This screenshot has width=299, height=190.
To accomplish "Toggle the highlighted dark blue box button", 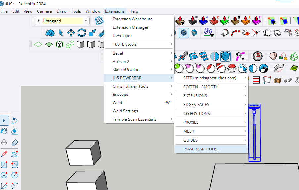I will point(184,33).
